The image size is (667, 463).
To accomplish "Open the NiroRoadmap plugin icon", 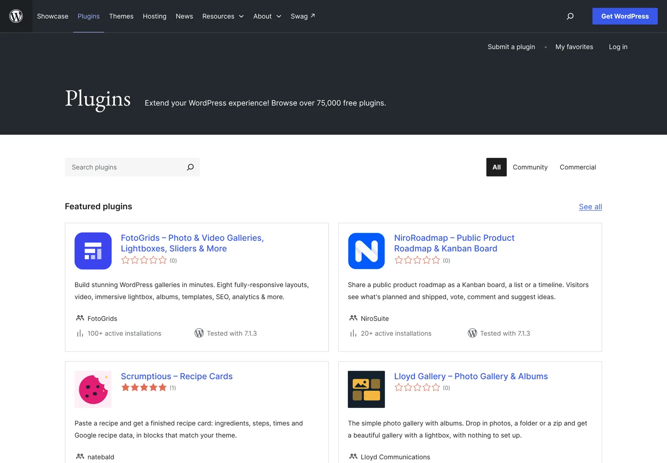I will coord(366,251).
